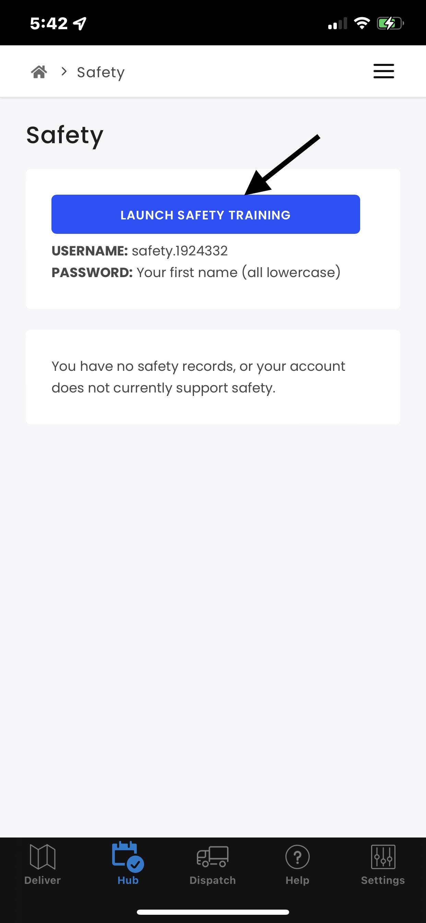Tap the location arrow in status bar

(x=80, y=24)
